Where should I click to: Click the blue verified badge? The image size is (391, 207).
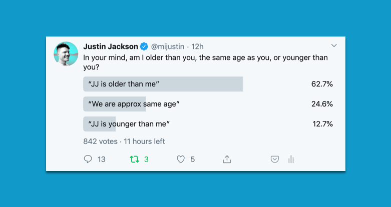click(144, 46)
